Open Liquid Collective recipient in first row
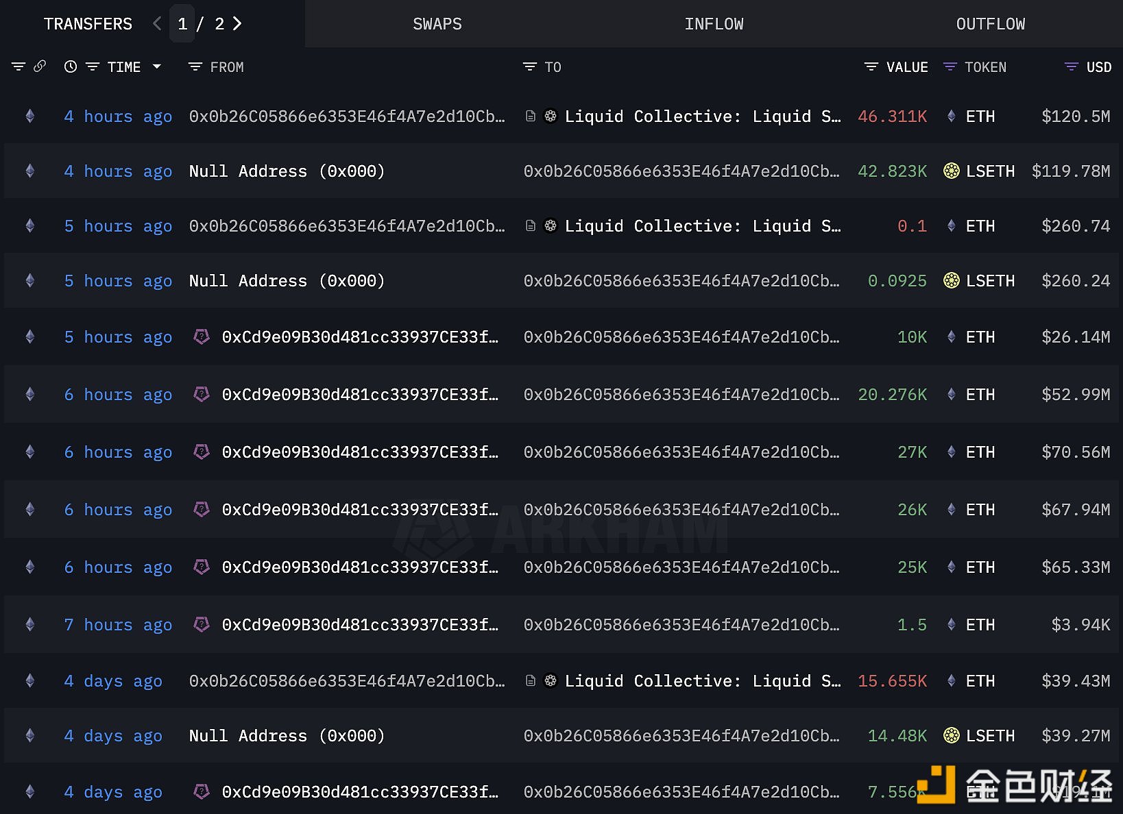Viewport: 1123px width, 814px height. coord(702,116)
